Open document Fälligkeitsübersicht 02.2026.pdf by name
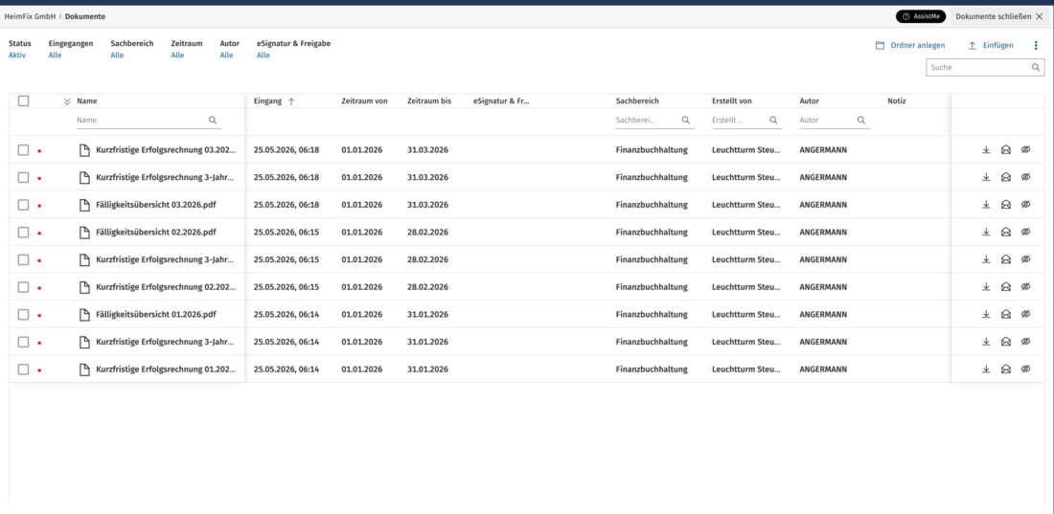The height and width of the screenshot is (514, 1054). (156, 232)
